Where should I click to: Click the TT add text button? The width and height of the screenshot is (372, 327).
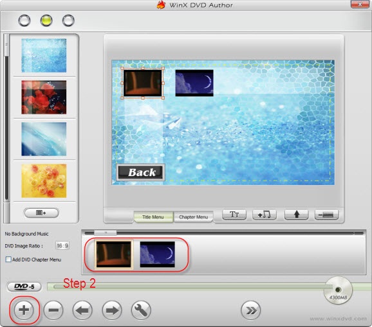coord(234,215)
